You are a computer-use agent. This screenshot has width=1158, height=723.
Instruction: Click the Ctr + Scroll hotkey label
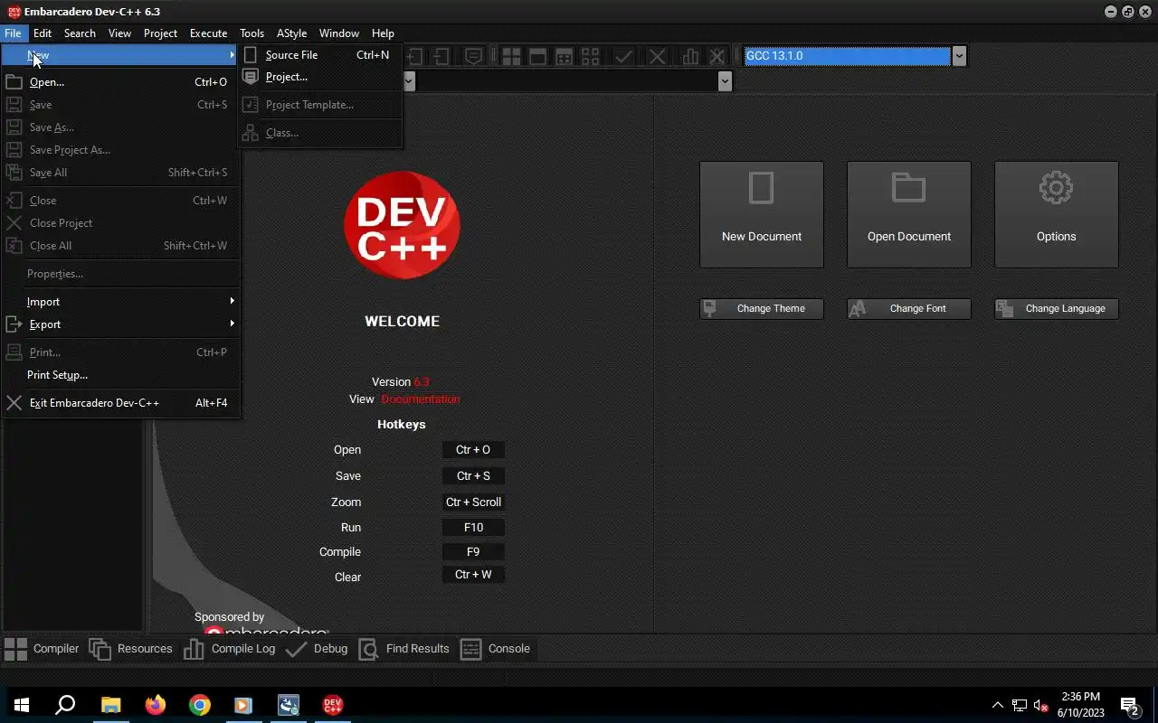(473, 502)
